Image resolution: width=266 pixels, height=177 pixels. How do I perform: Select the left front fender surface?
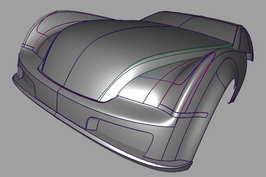tap(33, 44)
